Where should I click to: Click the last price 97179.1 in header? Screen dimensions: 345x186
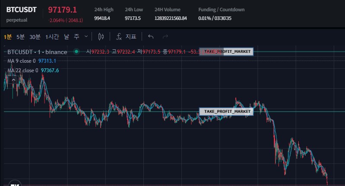(63, 10)
